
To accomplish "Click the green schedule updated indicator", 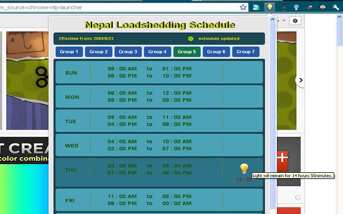I will click(x=191, y=39).
